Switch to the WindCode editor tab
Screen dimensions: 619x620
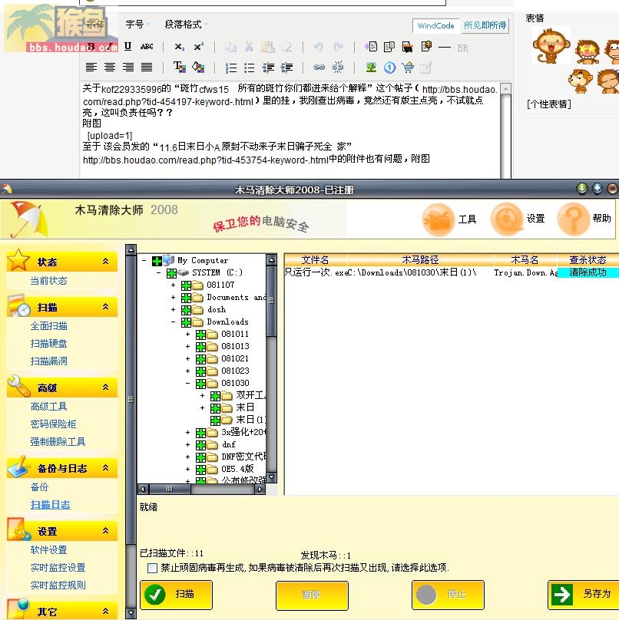(x=435, y=25)
